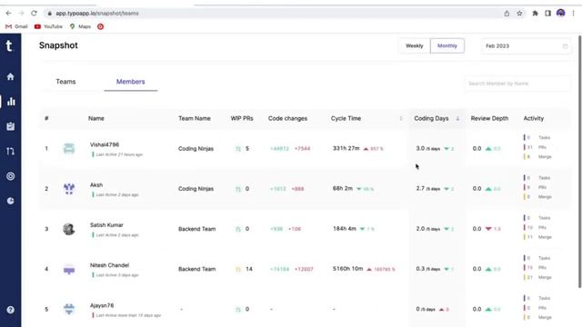Click the Typo logo in sidebar

(9, 46)
